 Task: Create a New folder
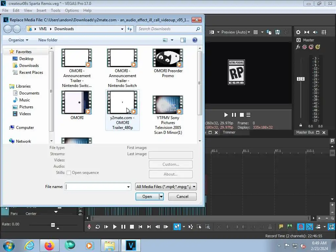tap(48, 40)
